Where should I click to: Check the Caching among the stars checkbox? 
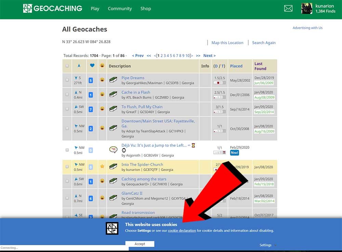click(x=67, y=181)
